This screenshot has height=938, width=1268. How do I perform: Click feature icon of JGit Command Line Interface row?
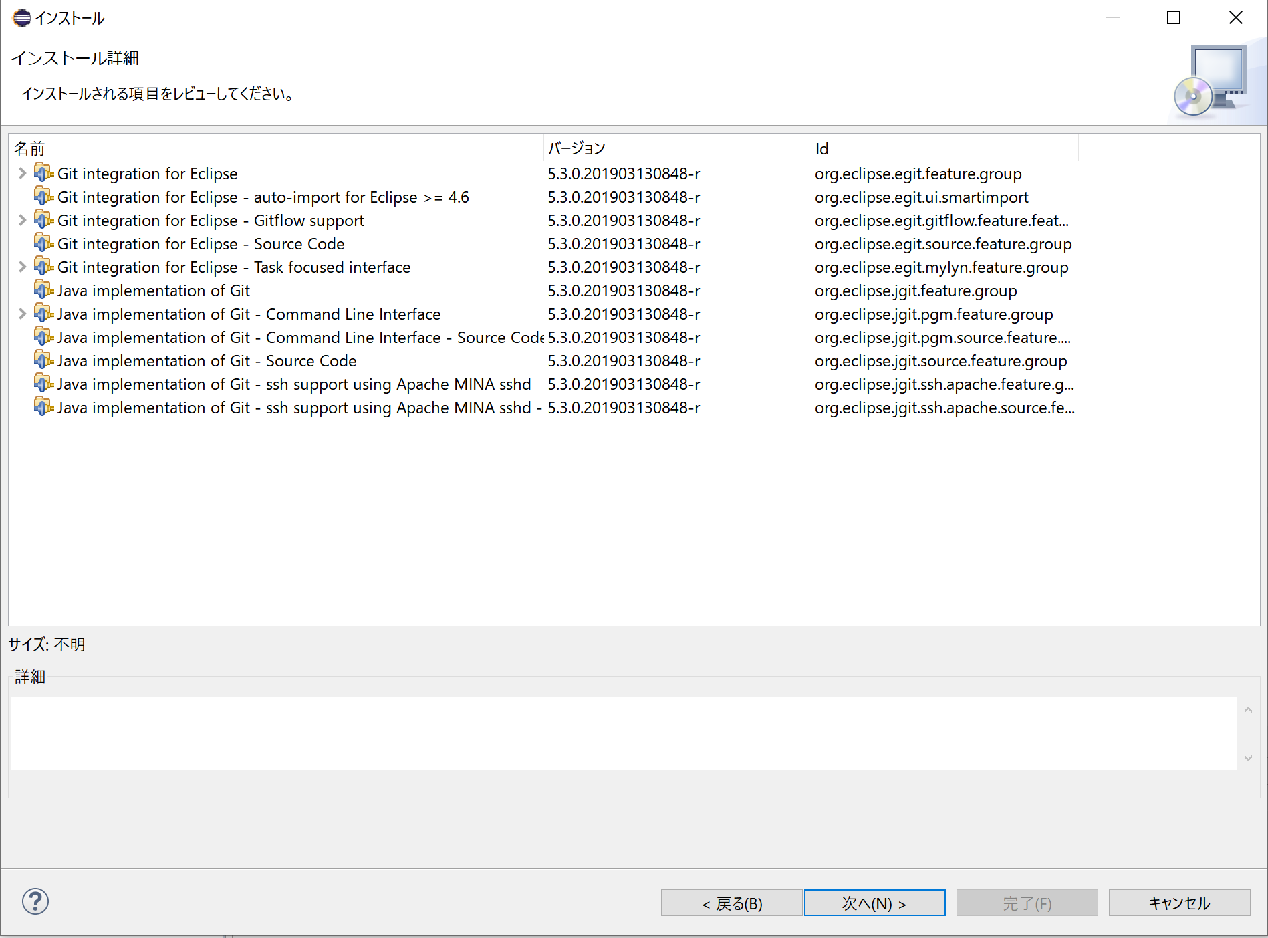click(x=43, y=314)
